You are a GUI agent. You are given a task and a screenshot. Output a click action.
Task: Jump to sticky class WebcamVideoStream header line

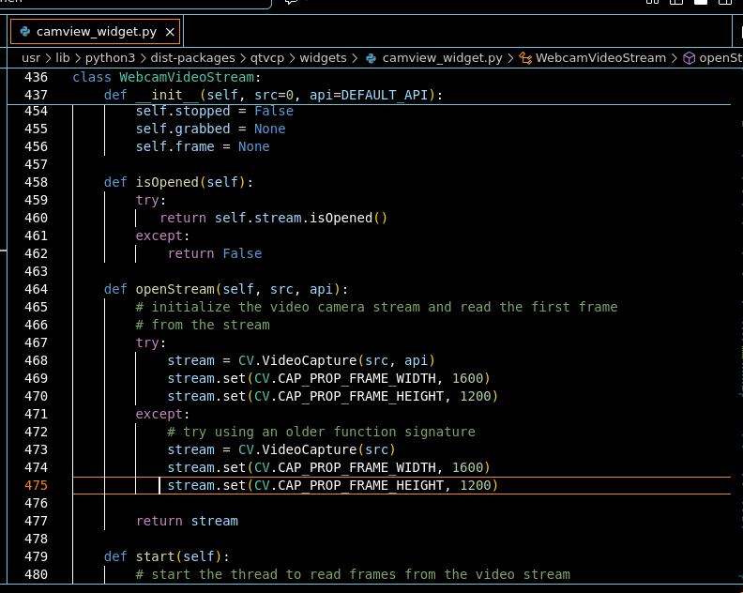[x=166, y=77]
